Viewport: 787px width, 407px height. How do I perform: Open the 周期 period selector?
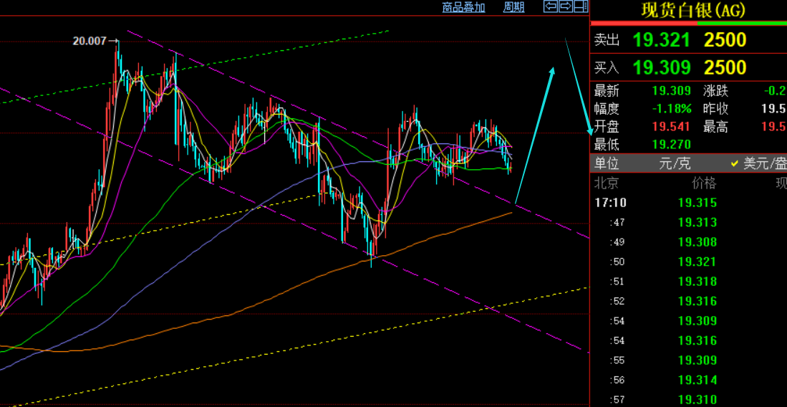514,7
